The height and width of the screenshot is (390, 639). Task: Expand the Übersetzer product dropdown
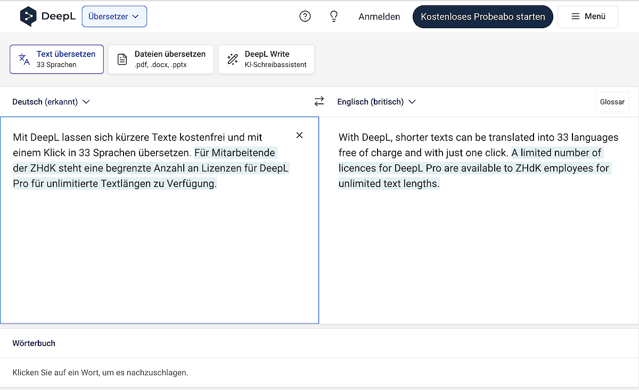pos(114,16)
